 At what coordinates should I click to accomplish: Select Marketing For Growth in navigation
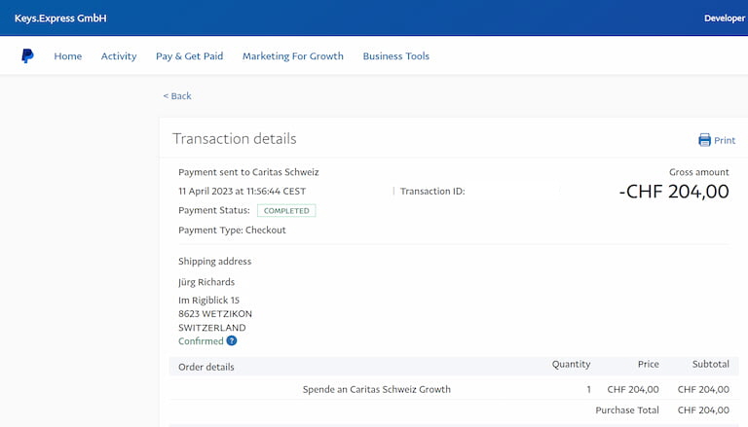tap(292, 56)
